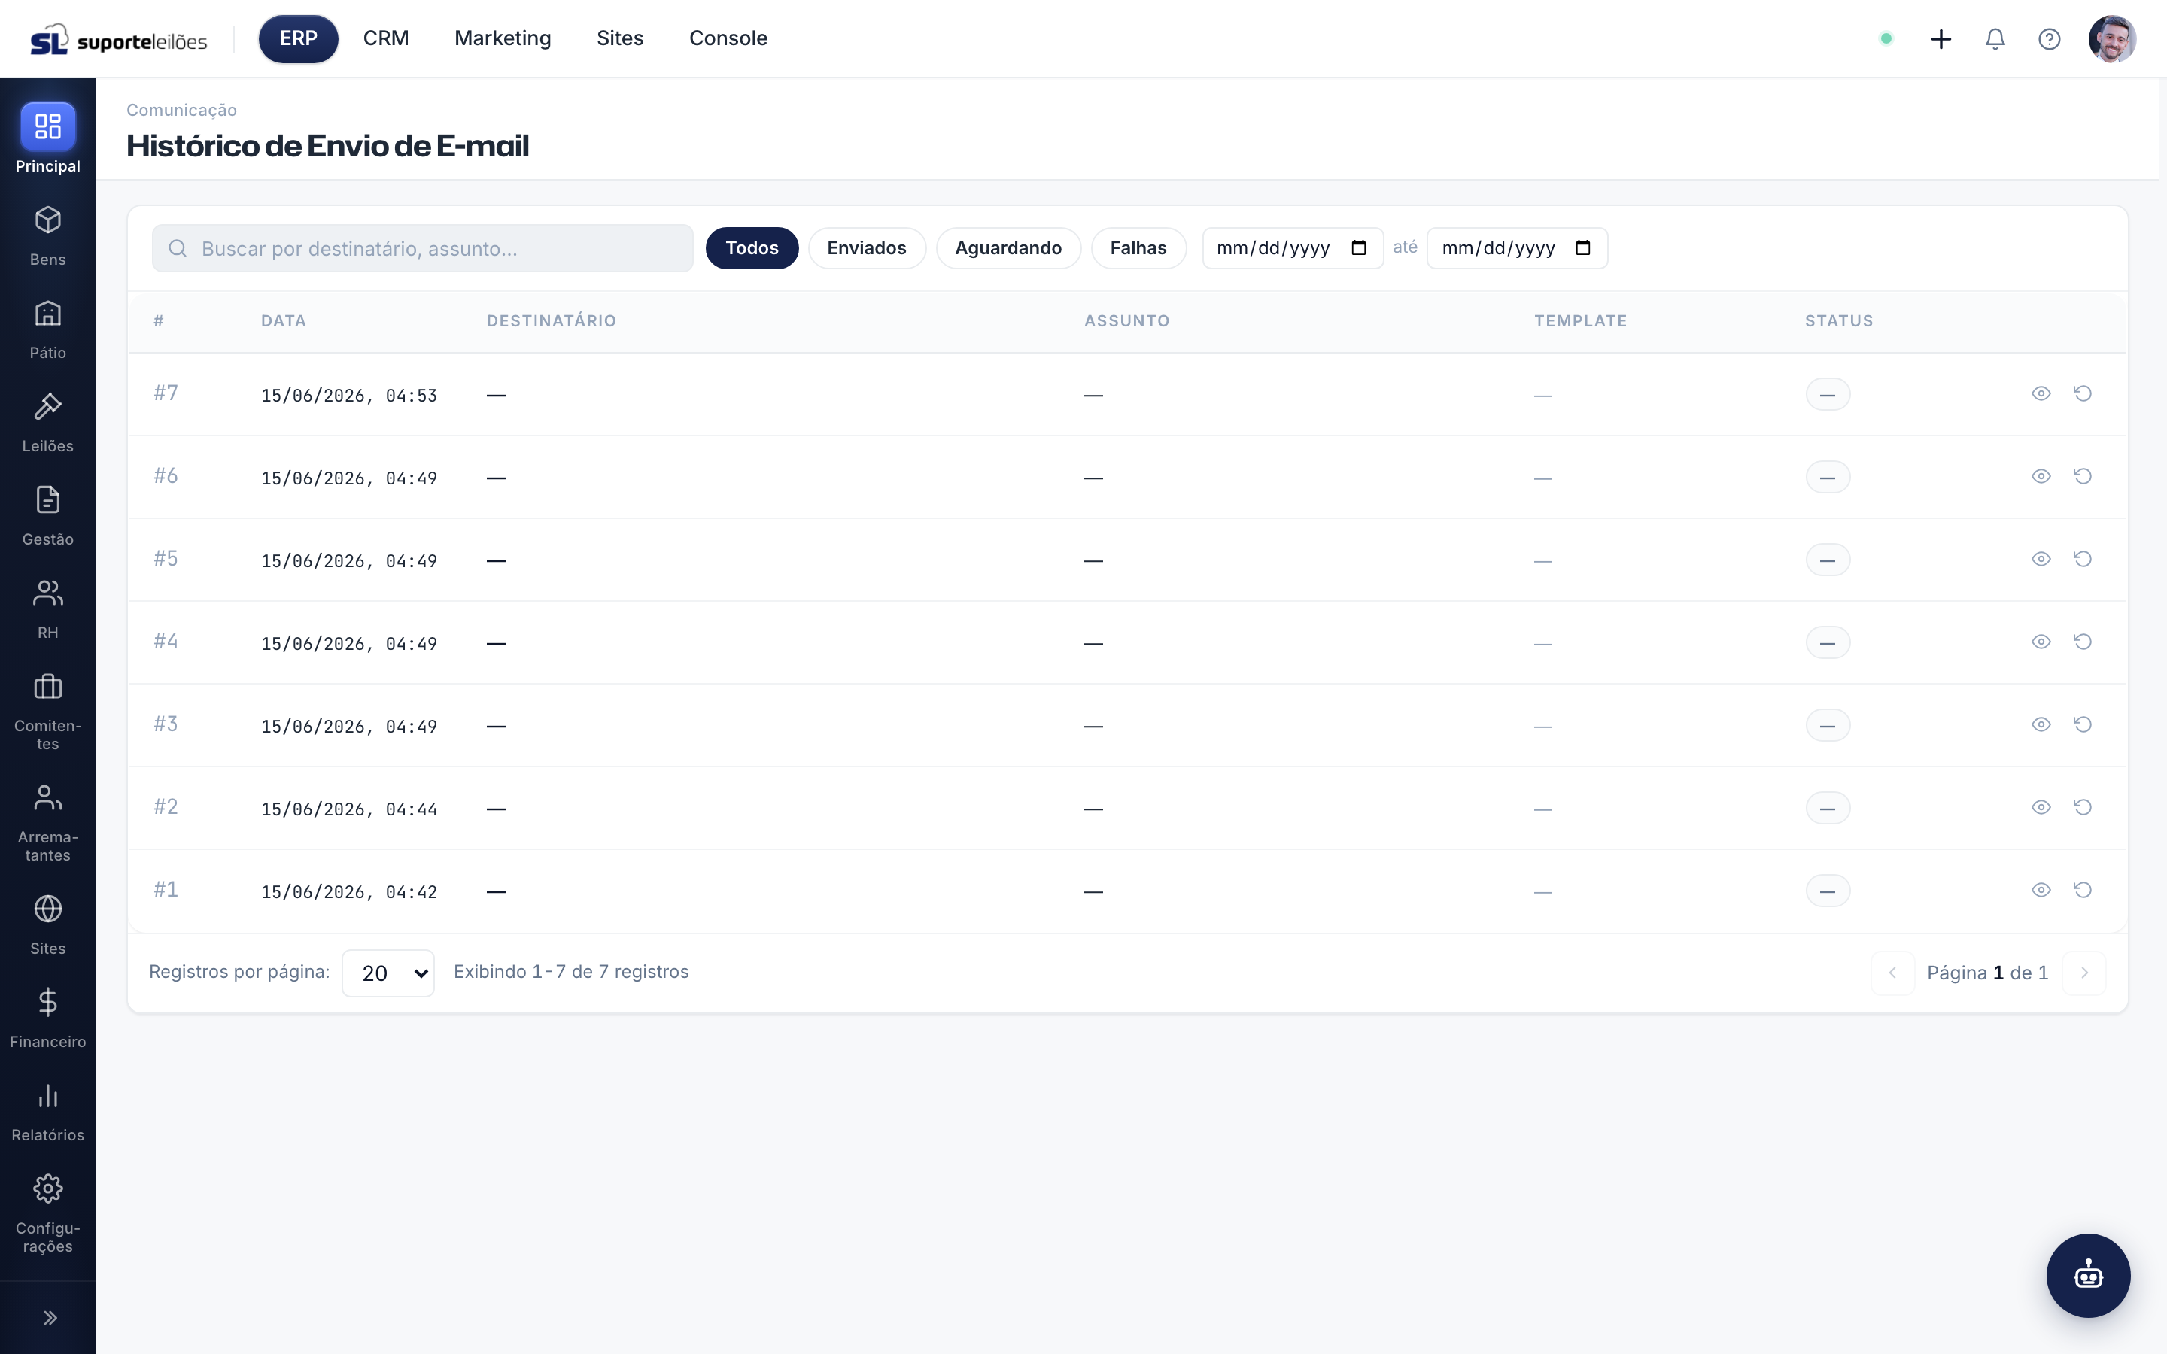This screenshot has width=2167, height=1354.
Task: Open the Principal sidebar section
Action: [47, 139]
